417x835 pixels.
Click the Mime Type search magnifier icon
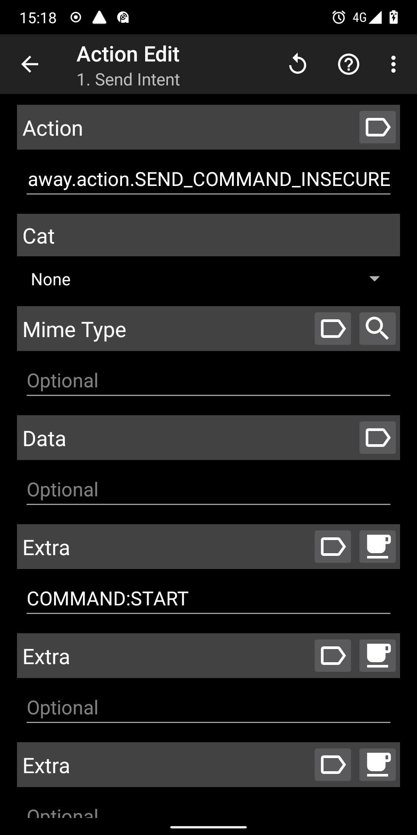pyautogui.click(x=377, y=329)
